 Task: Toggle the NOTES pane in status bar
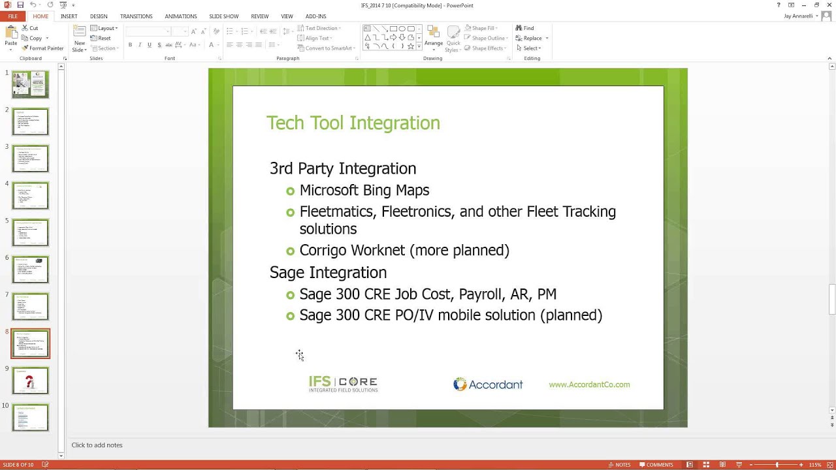(x=619, y=465)
